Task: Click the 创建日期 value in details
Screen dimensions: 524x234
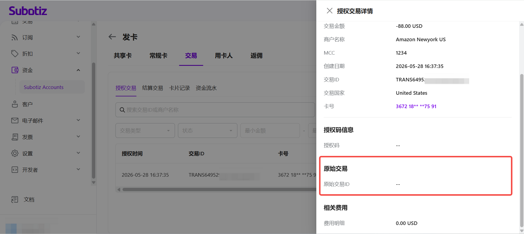Action: [419, 66]
